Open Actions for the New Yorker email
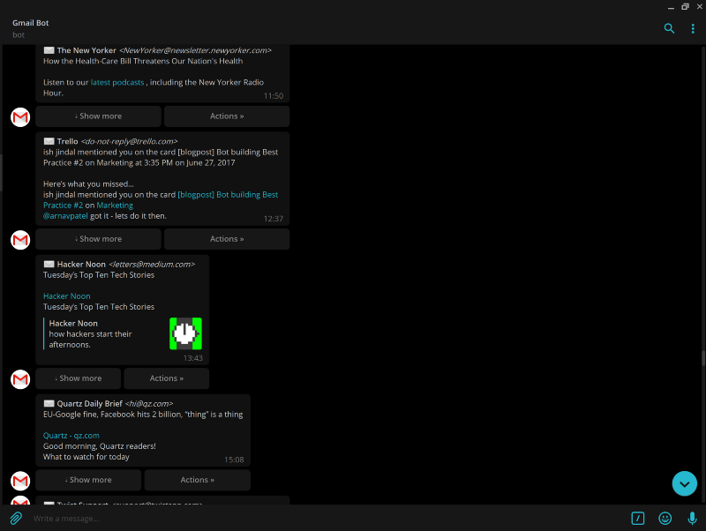 tap(227, 116)
